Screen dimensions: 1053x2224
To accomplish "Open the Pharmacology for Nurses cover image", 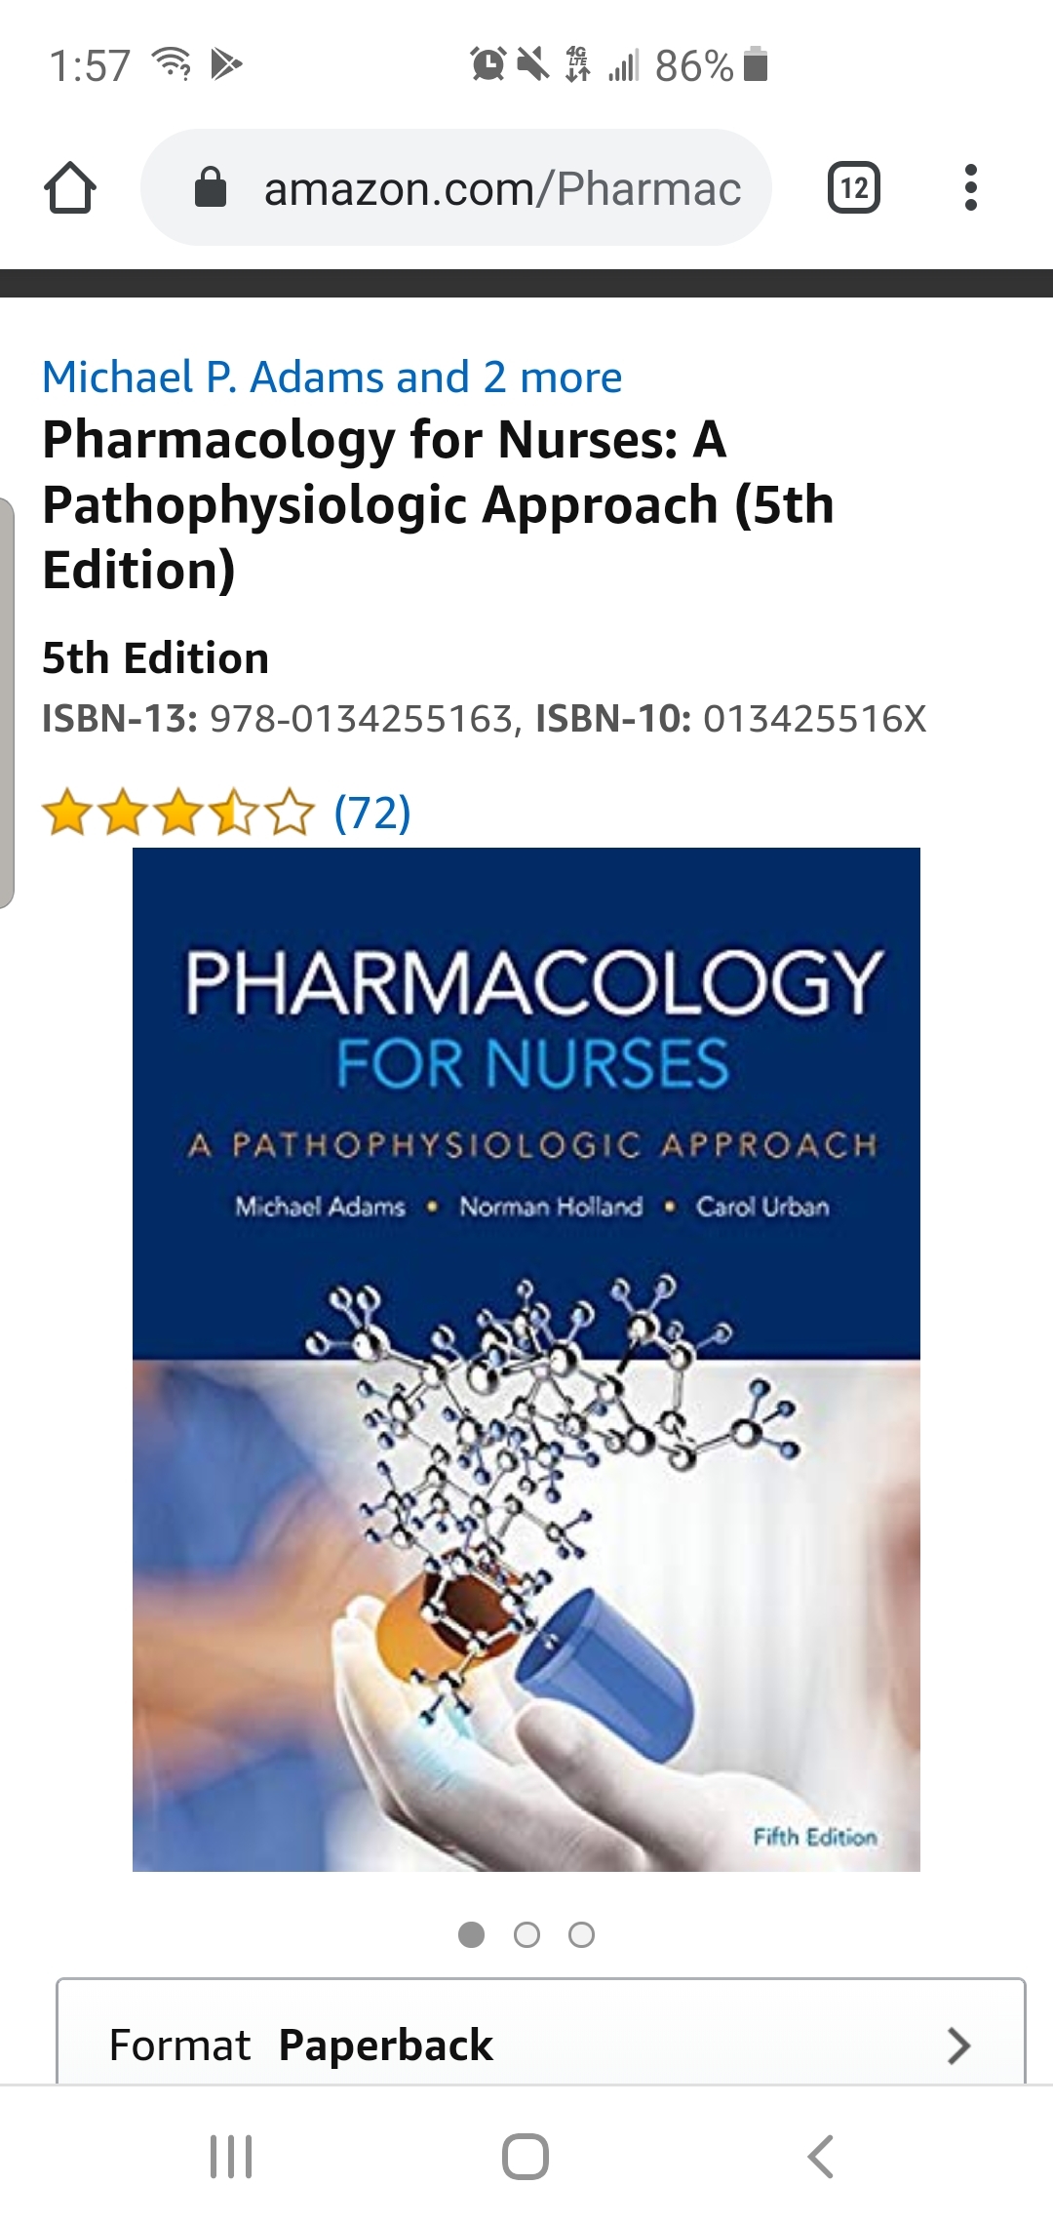I will [x=526, y=1359].
